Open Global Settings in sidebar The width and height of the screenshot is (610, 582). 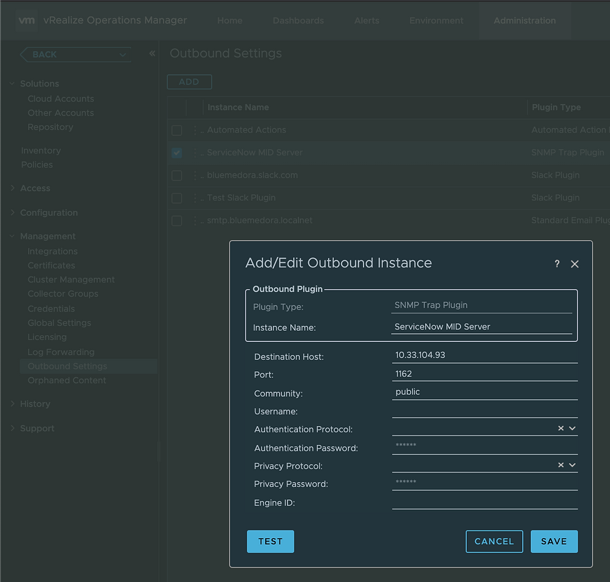(x=59, y=323)
